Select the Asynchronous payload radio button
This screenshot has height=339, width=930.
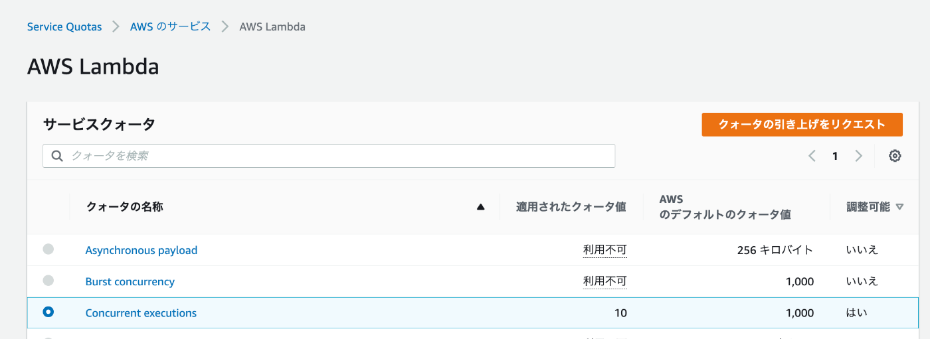click(x=48, y=249)
